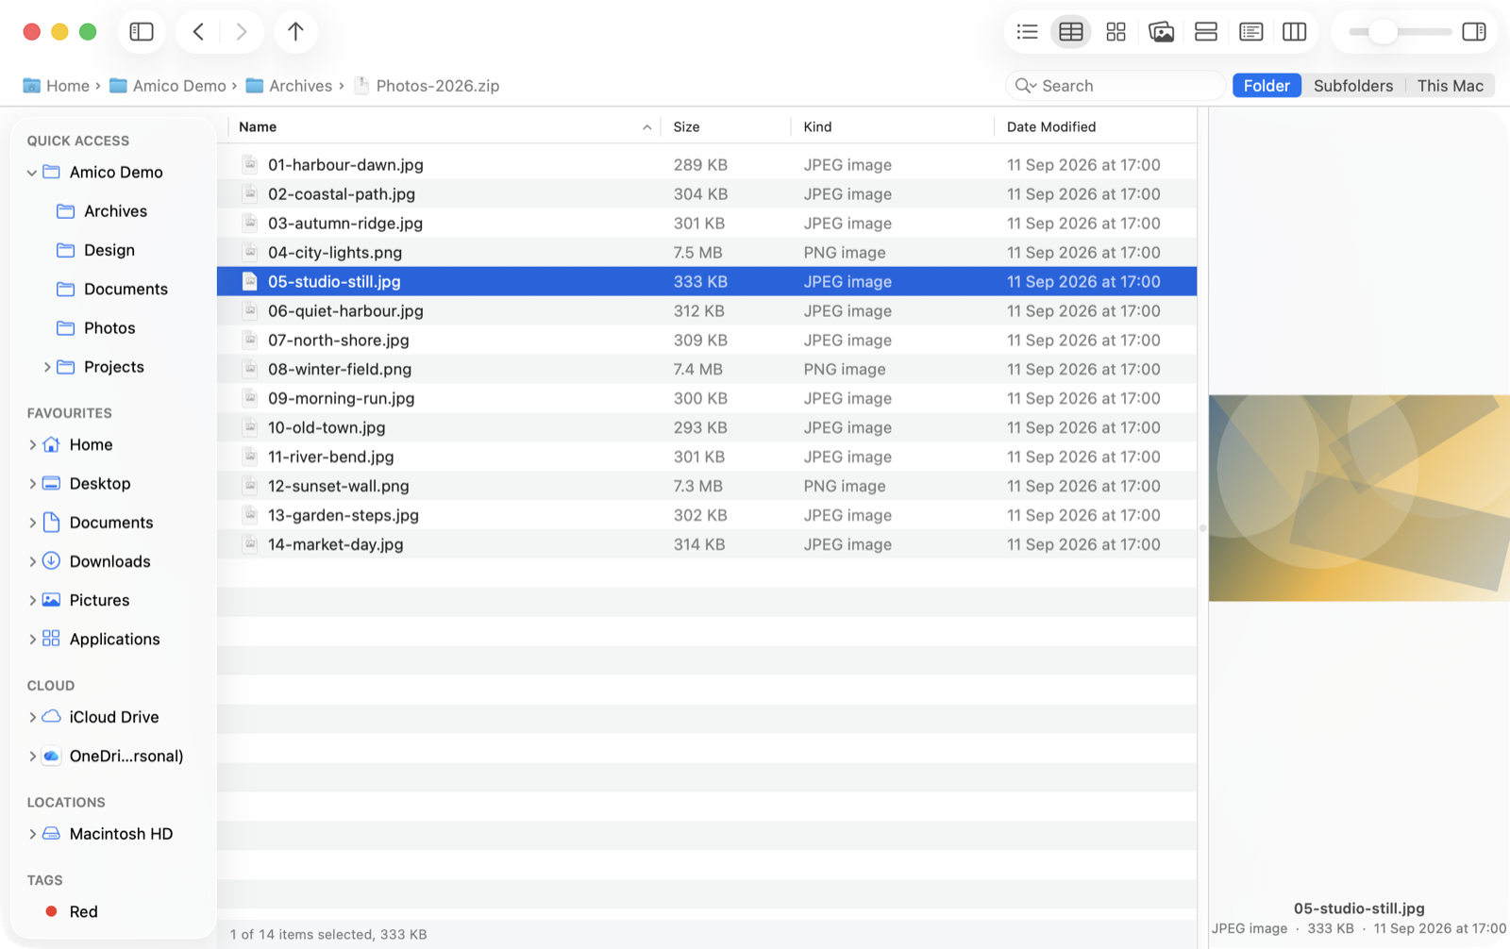Sort by the Name column header
This screenshot has height=949, width=1510.
coord(444,126)
